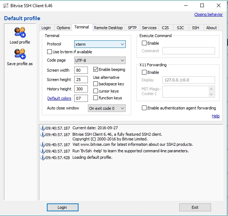This screenshot has width=228, height=216.
Task: Check Enable under Execute Command
Action: click(144, 43)
